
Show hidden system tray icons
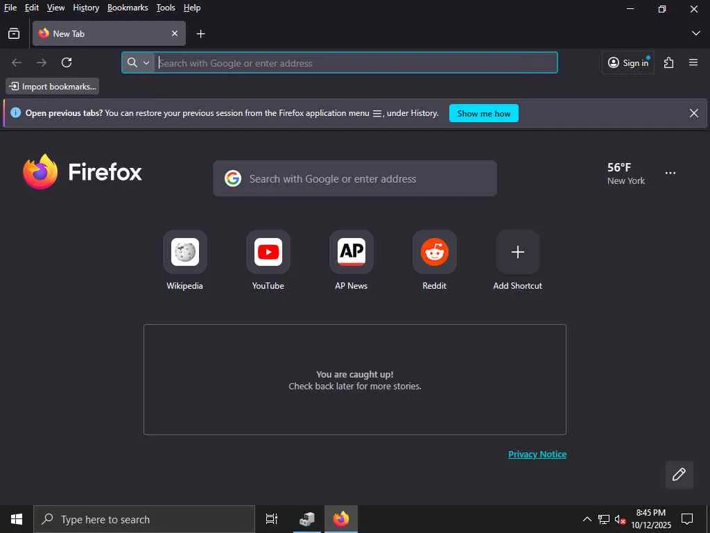(x=587, y=519)
